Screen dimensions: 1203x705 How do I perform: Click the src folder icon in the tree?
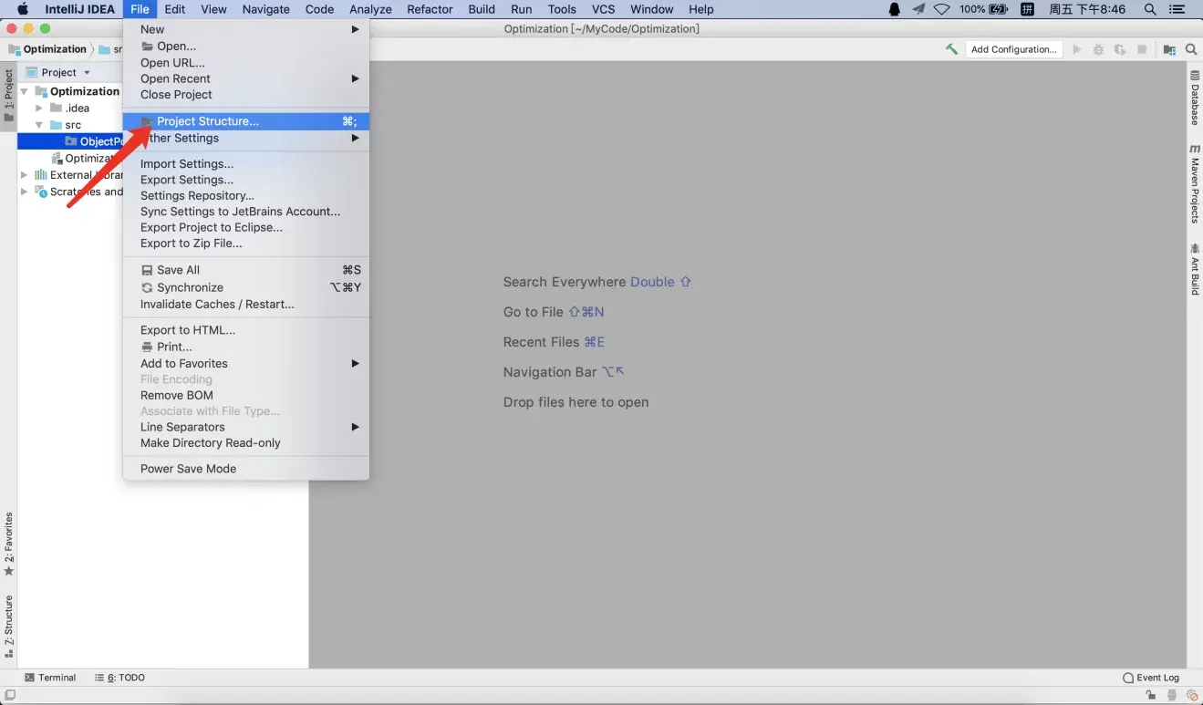tap(56, 125)
